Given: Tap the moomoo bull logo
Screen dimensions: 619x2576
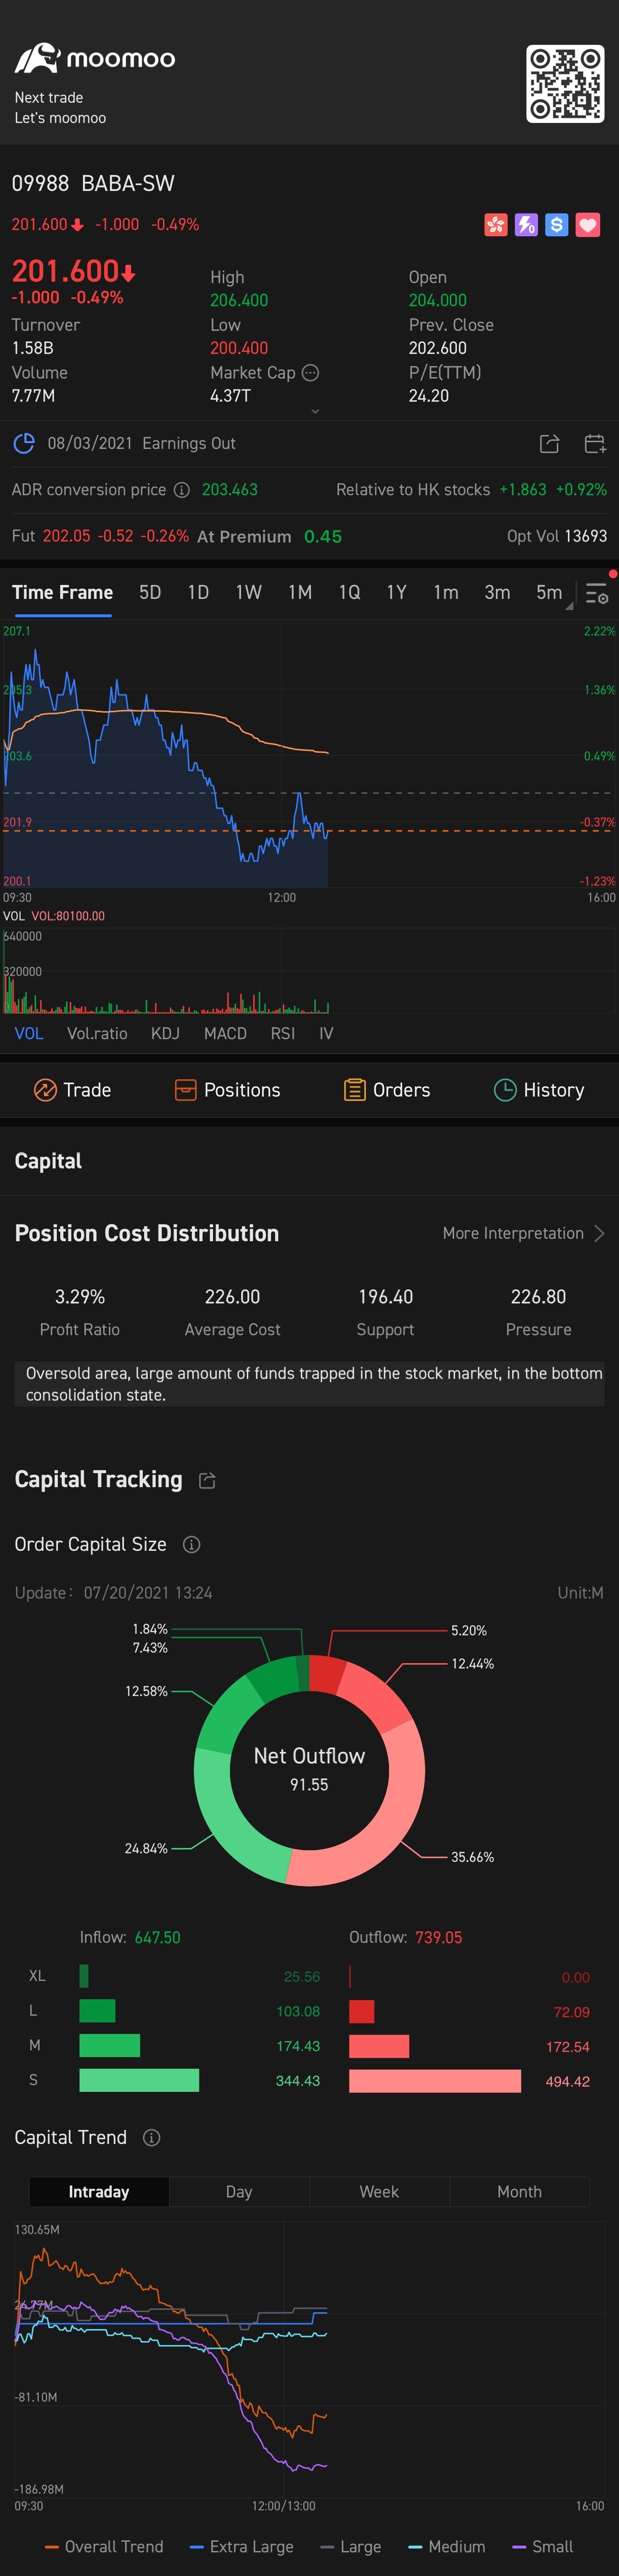Looking at the screenshot, I should 37,58.
